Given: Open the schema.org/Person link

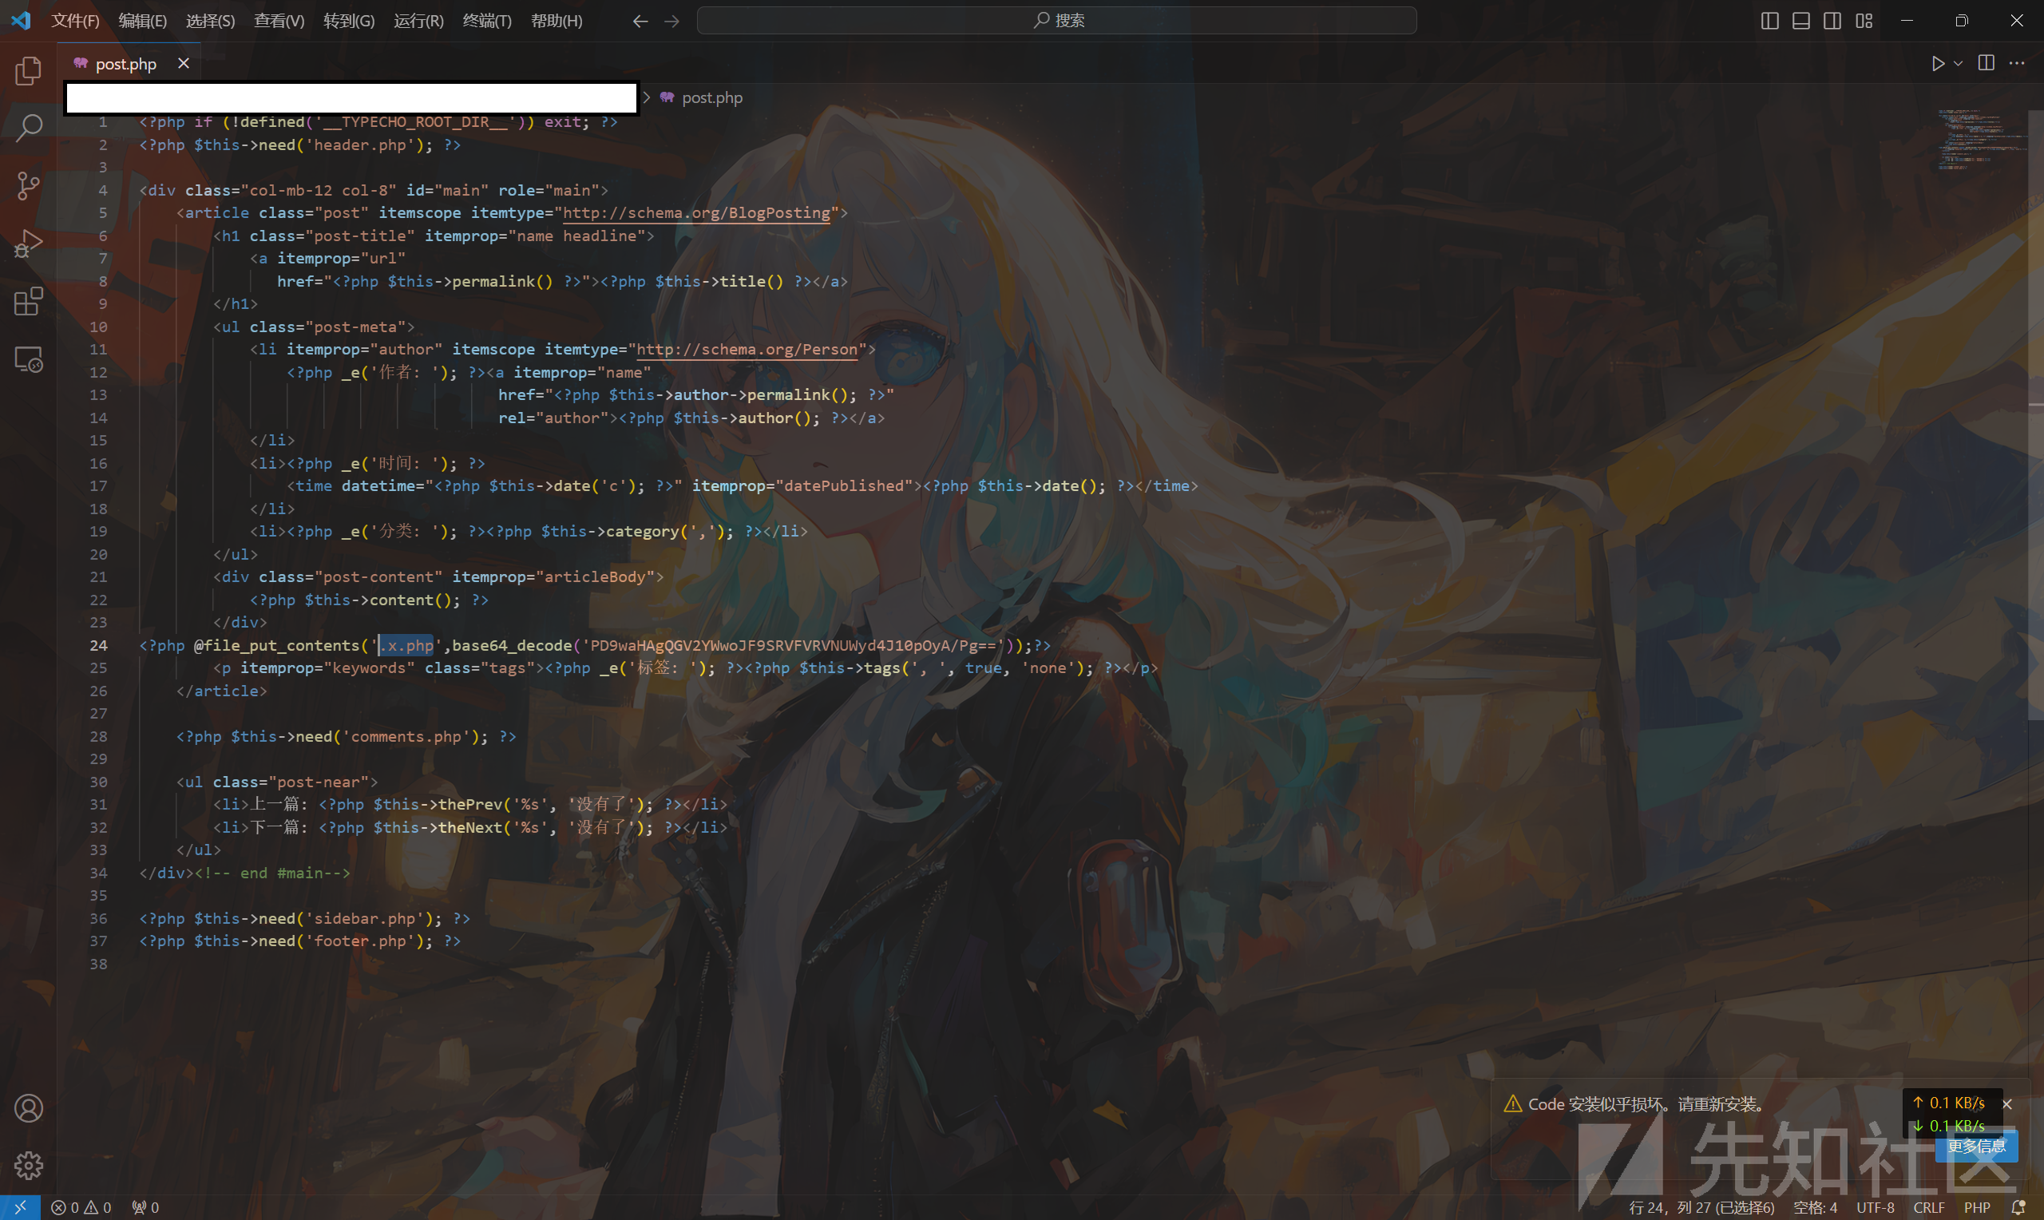Looking at the screenshot, I should point(747,350).
